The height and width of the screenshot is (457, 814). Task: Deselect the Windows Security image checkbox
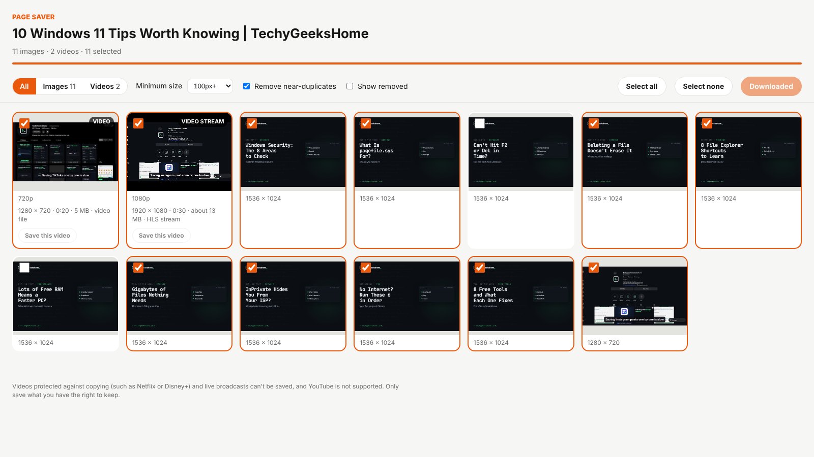[x=252, y=123]
